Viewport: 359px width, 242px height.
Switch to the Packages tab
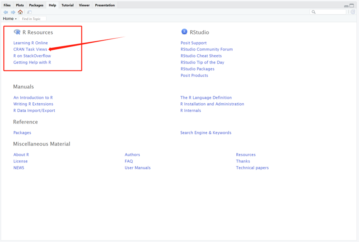coord(36,5)
